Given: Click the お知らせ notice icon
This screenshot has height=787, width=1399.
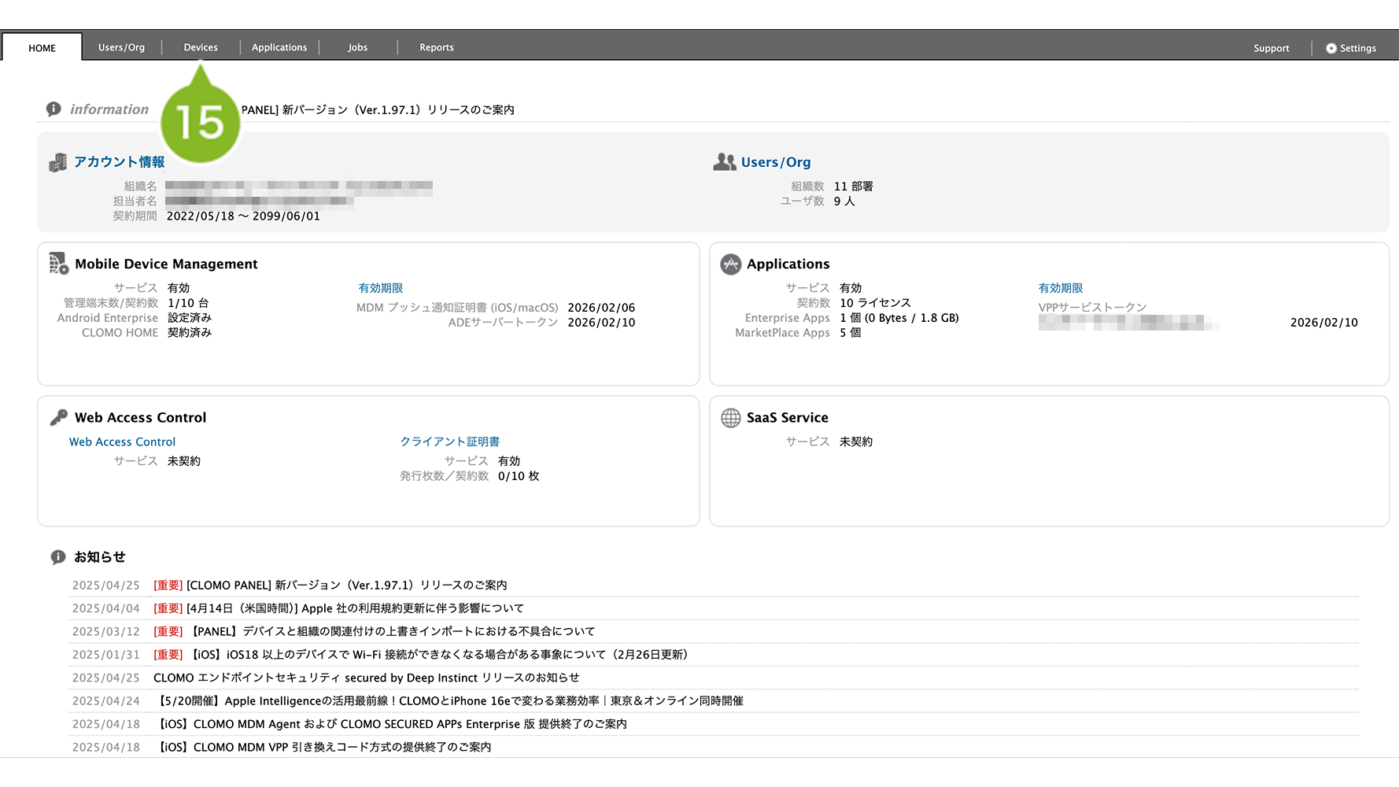Looking at the screenshot, I should coord(58,557).
